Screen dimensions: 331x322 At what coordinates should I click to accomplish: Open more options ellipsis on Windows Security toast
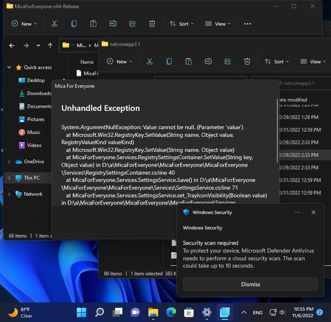(x=297, y=212)
